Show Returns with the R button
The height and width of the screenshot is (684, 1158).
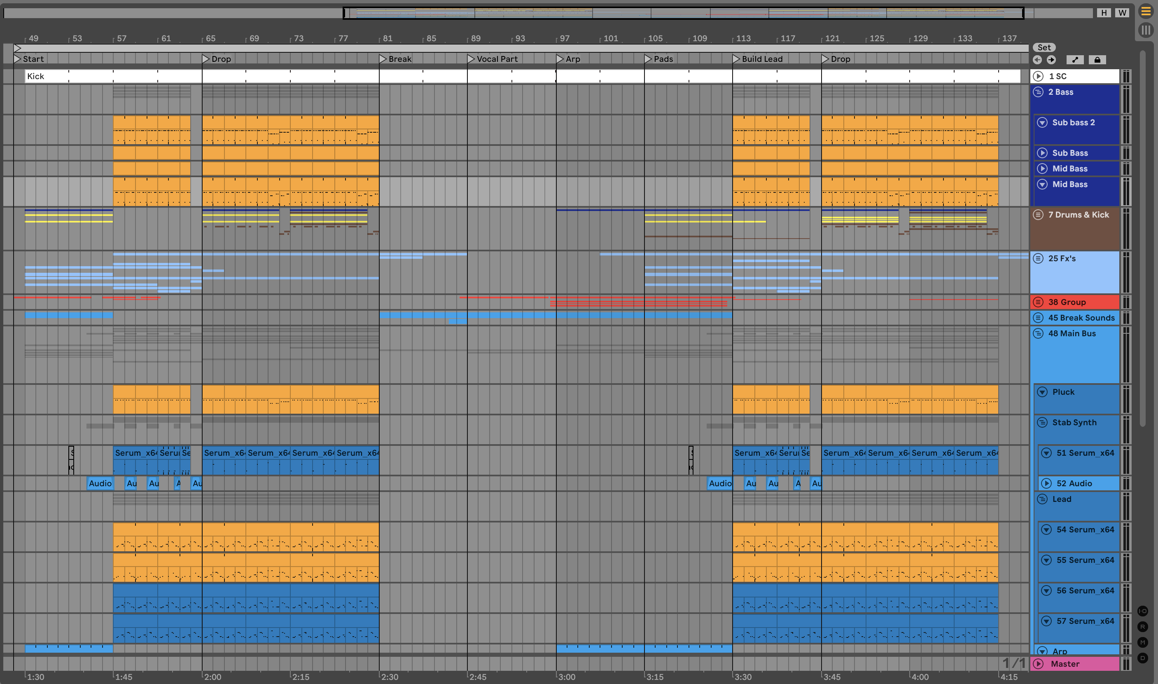point(1143,627)
